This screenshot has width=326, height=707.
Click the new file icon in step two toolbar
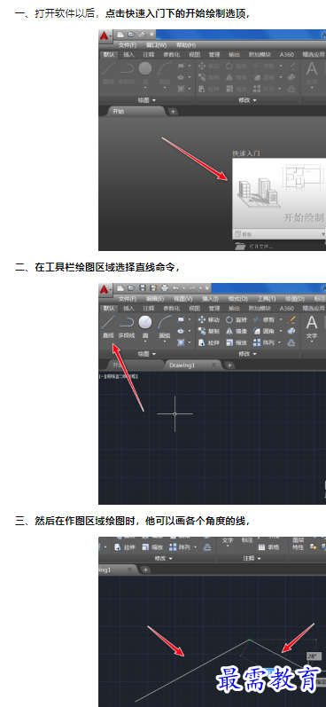point(120,287)
